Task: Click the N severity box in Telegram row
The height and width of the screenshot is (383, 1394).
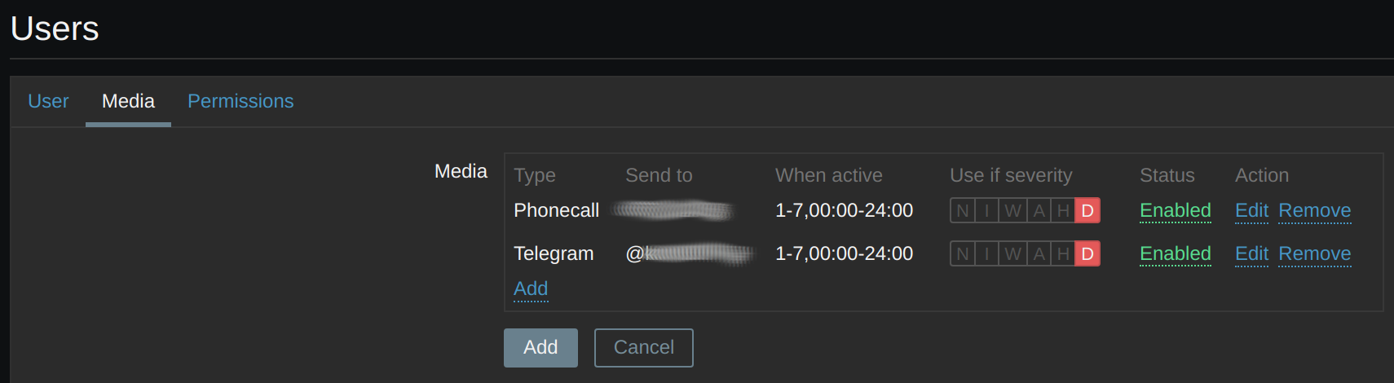Action: pyautogui.click(x=963, y=254)
